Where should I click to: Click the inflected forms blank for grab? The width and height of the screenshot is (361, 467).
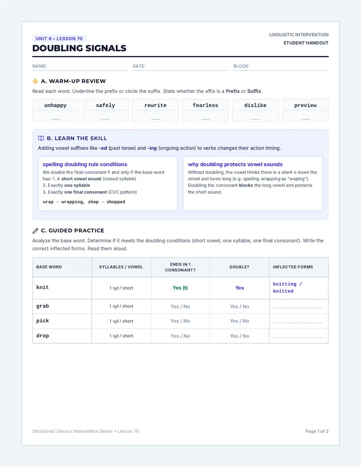[298, 307]
